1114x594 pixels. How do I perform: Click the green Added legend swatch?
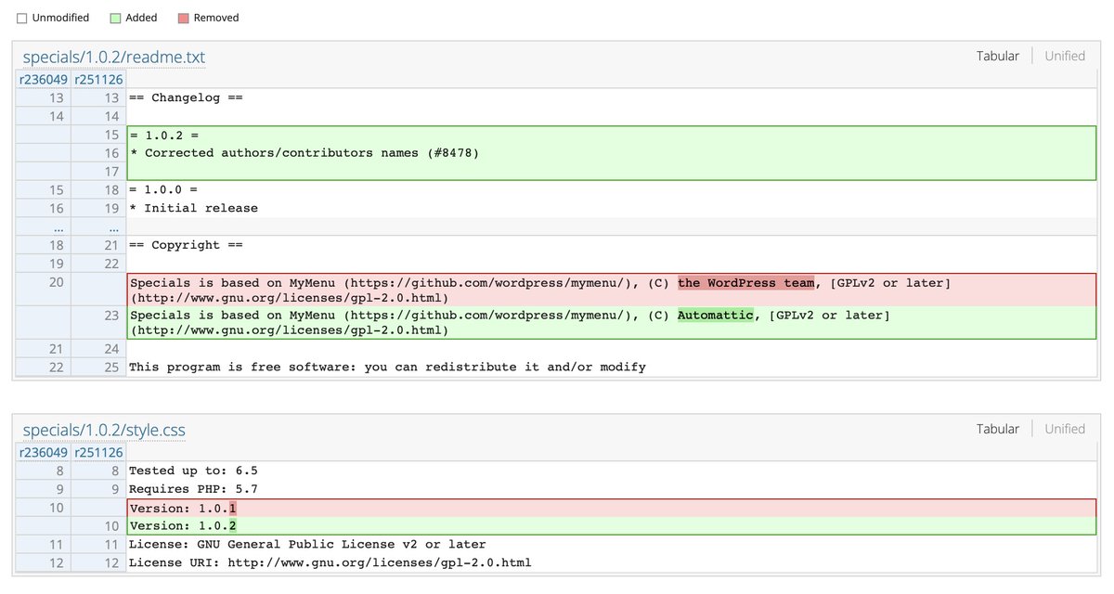click(115, 18)
